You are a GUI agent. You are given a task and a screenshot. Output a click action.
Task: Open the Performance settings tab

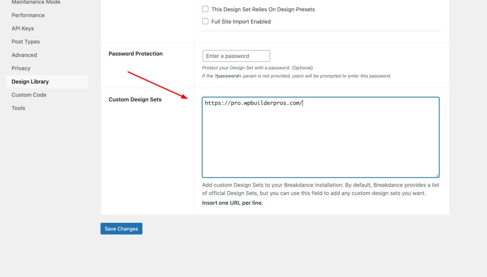point(28,15)
